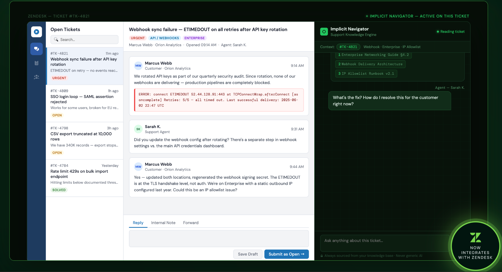Image resolution: width=502 pixels, height=272 pixels.
Task: Click the lock icon beside knowledge base notice
Action: pos(322,256)
